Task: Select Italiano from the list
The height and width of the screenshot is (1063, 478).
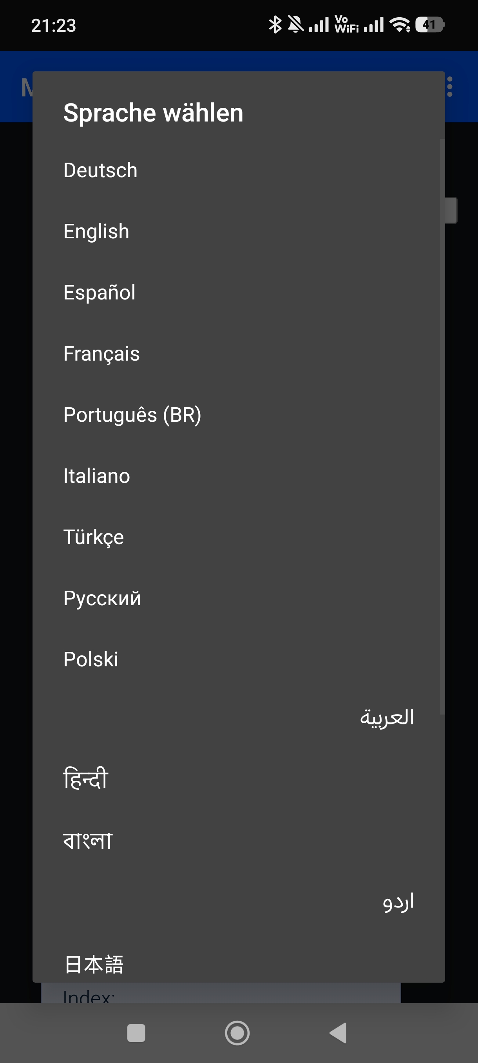Action: [x=96, y=476]
